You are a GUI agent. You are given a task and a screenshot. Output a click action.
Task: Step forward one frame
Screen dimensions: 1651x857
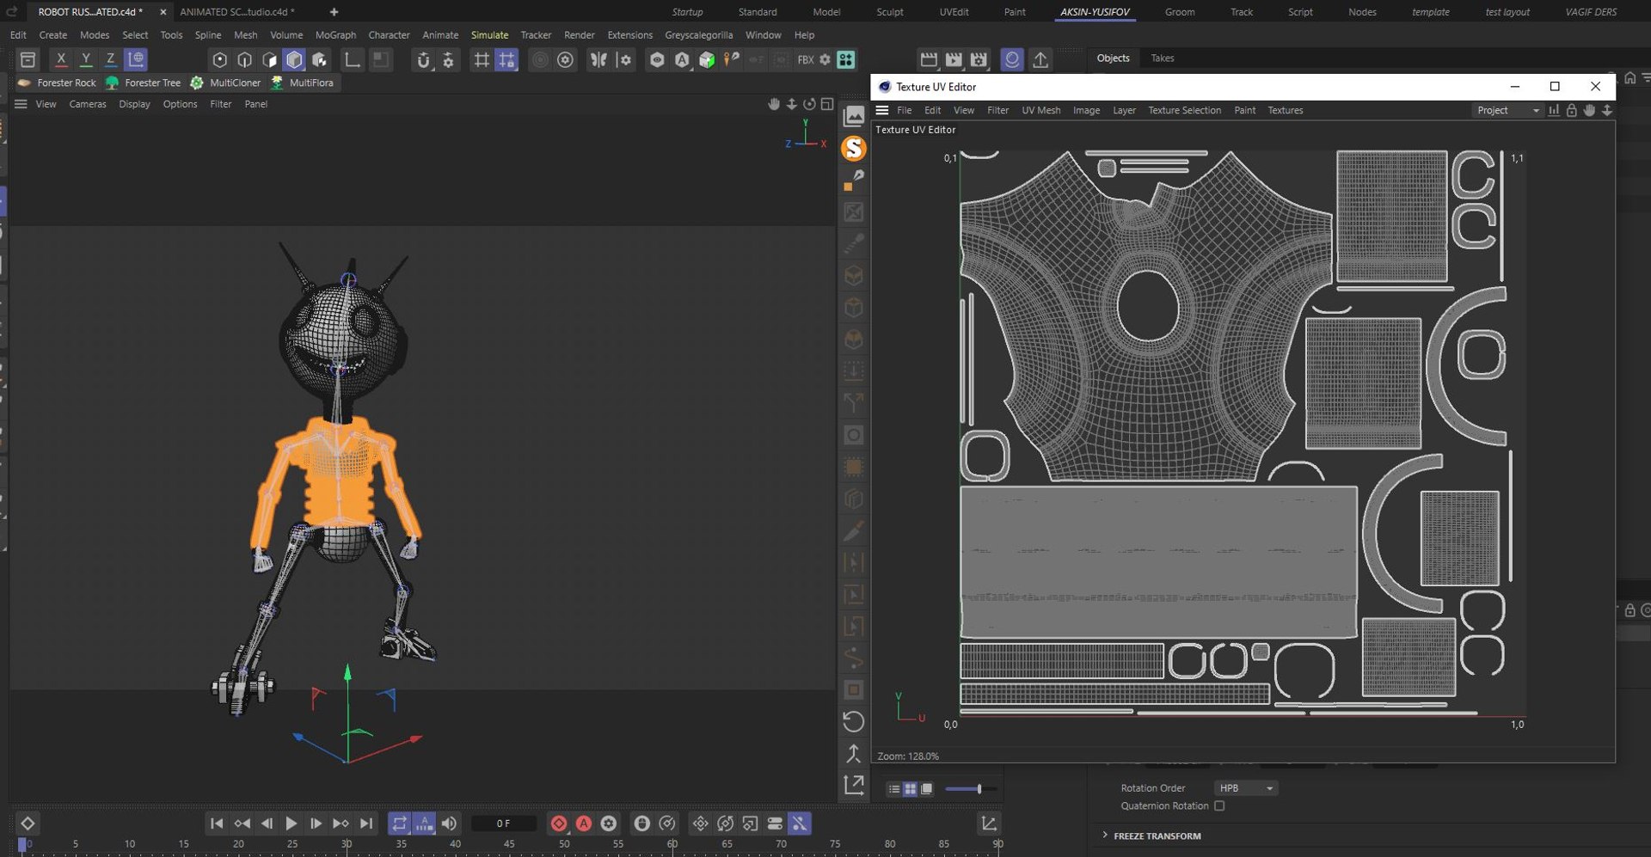316,823
